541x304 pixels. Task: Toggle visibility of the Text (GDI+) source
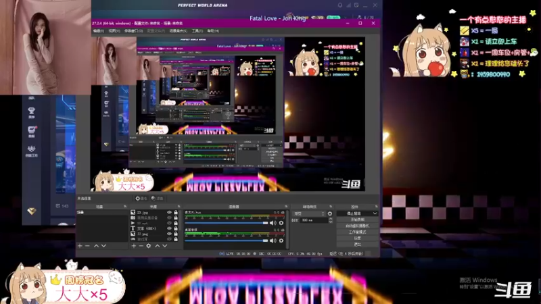click(170, 228)
